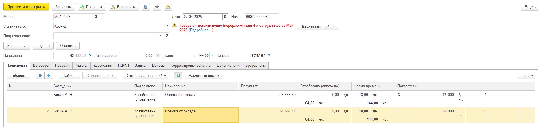Image resolution: width=541 pixels, height=127 pixels.
Task: Switch to the НДФЛ tab
Action: 123,65
